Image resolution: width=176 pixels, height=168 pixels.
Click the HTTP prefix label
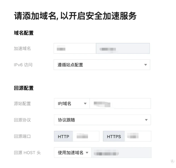click(x=63, y=137)
